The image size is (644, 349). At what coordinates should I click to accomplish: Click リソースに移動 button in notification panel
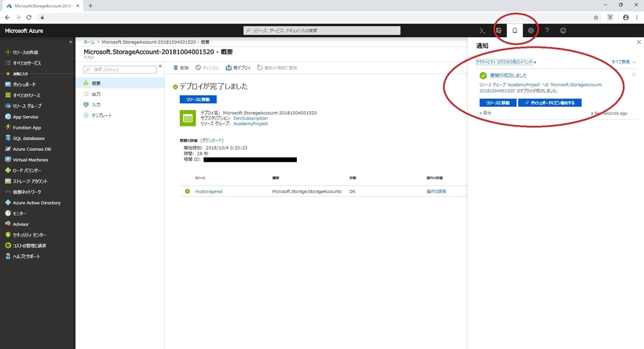498,102
